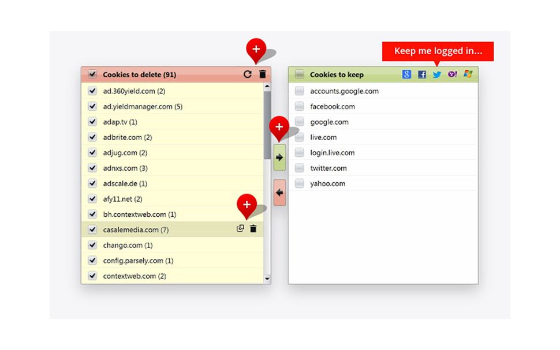Screen dimensions: 560x350
Task: Move cookies back with the left arrow button
Action: pos(279,191)
